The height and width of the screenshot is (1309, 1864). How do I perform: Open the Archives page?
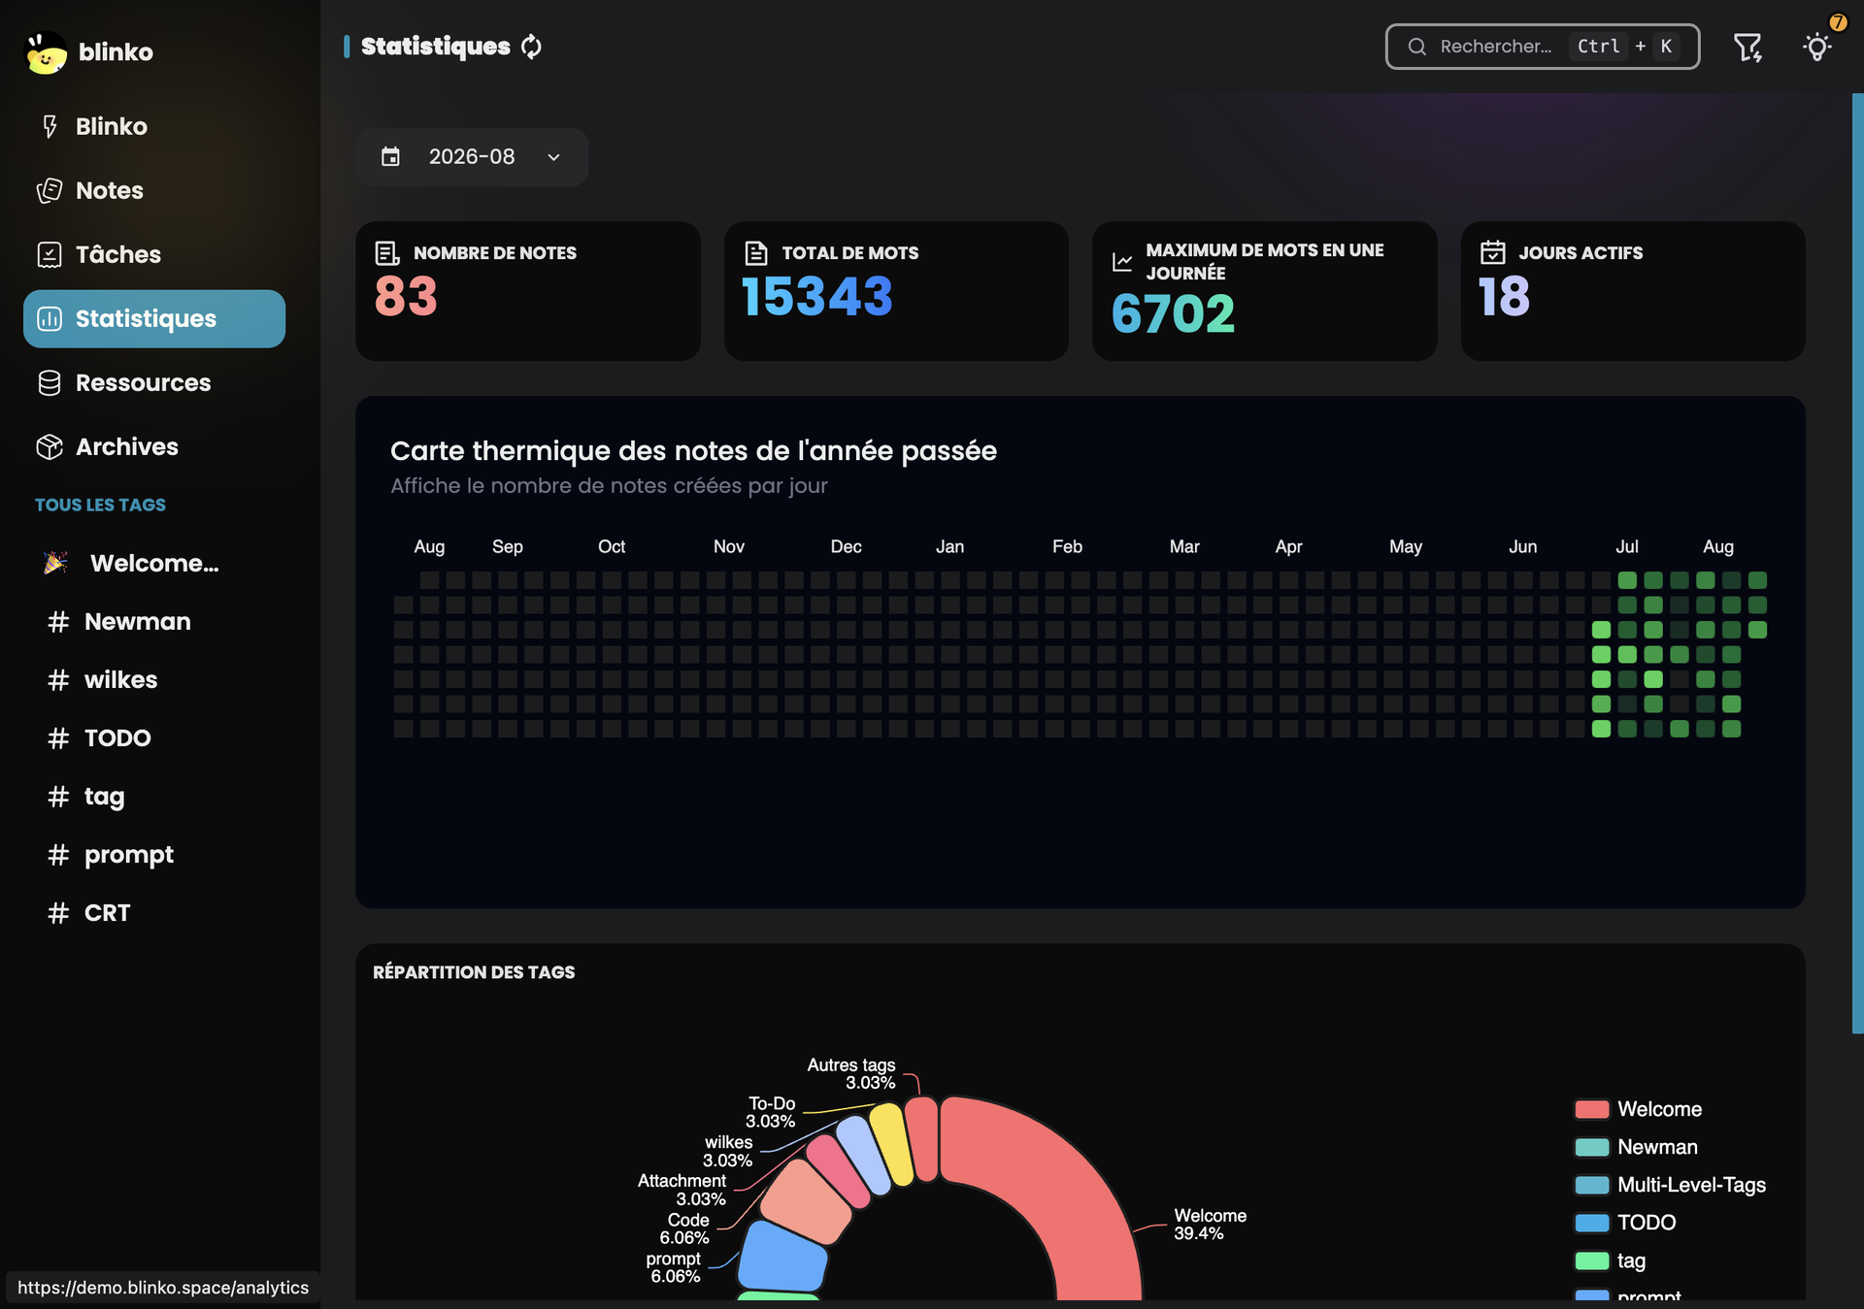click(154, 446)
